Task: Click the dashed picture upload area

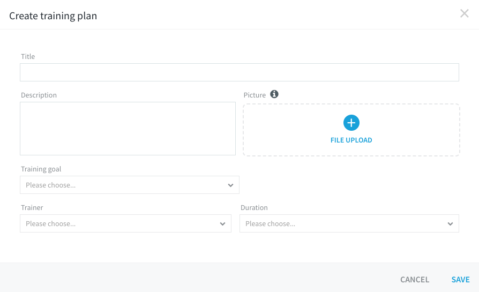Action: click(x=351, y=130)
